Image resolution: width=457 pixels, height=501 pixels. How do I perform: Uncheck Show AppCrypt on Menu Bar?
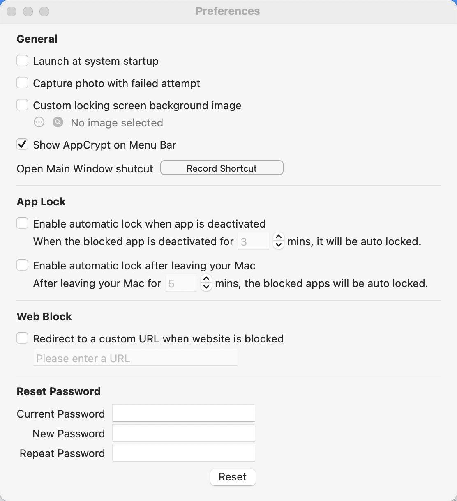[x=22, y=145]
